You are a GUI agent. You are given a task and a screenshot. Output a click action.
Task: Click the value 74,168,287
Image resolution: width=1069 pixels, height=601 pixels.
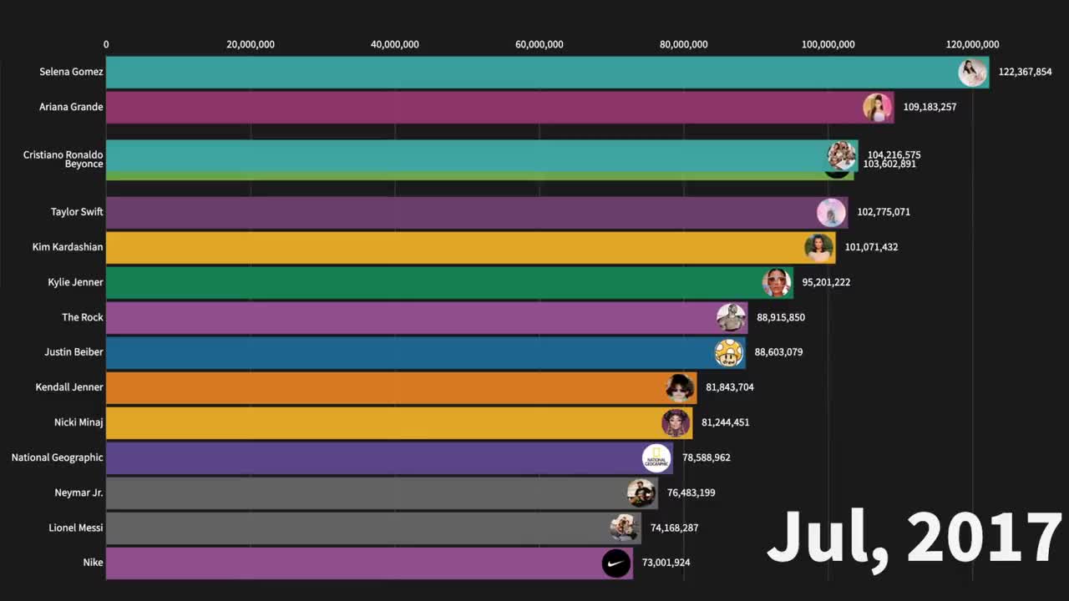[x=674, y=528]
